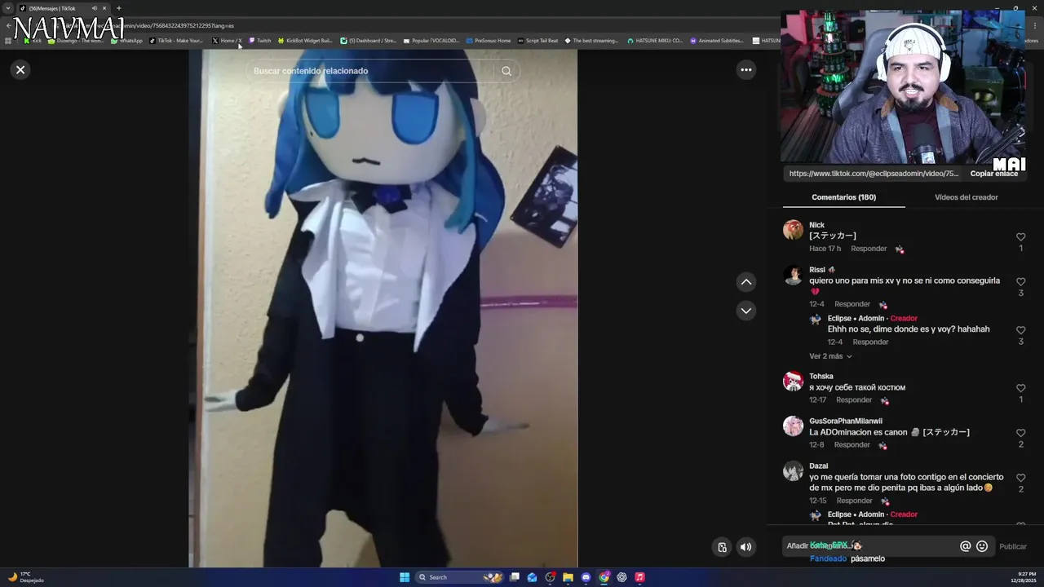Open the 'TikTok - Make Your...' bookmark
1044x587 pixels.
click(175, 41)
